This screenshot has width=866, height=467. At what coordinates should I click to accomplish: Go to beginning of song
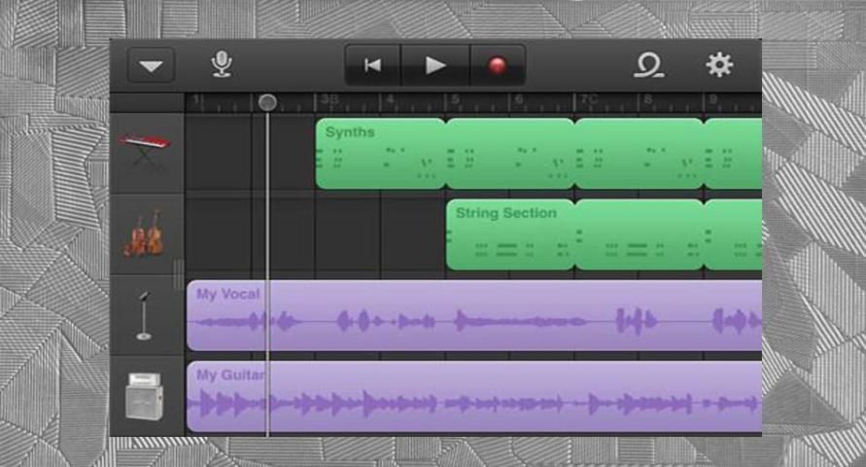click(x=372, y=65)
